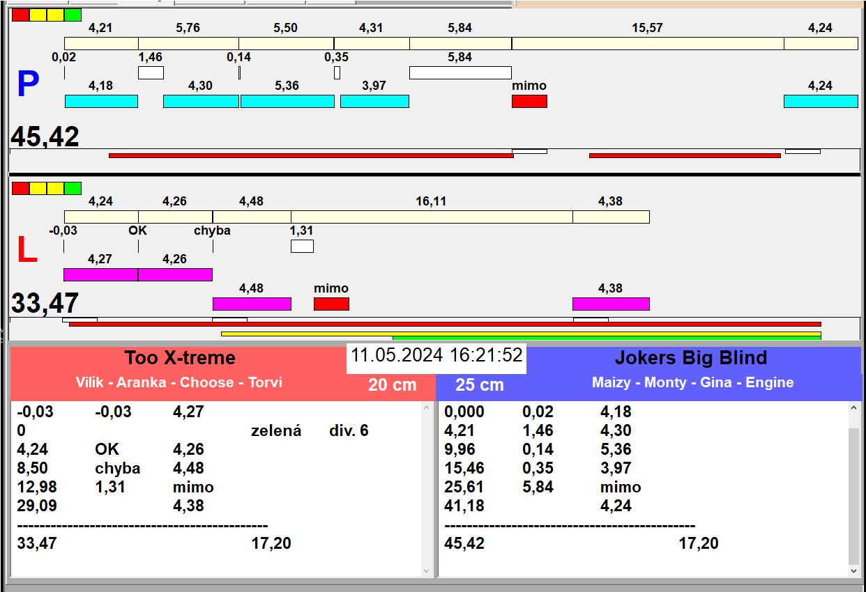Image resolution: width=866 pixels, height=592 pixels.
Task: Click the 25 cm jump height label
Action: (480, 385)
